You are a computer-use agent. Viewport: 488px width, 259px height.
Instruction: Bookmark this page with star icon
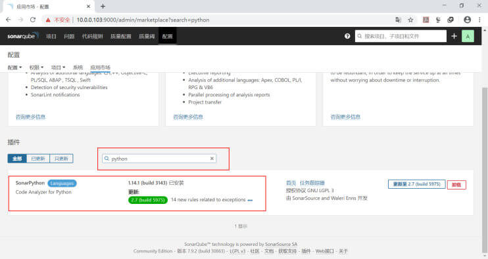(x=410, y=20)
